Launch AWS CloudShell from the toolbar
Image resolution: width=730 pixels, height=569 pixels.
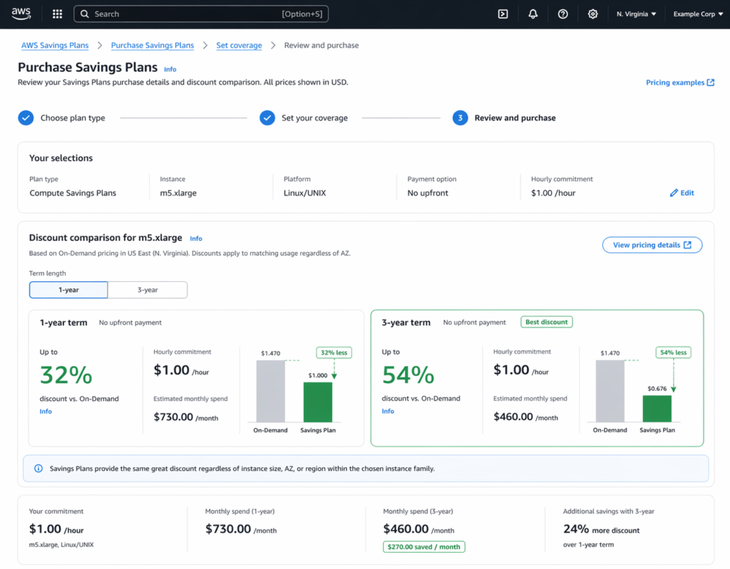(503, 14)
